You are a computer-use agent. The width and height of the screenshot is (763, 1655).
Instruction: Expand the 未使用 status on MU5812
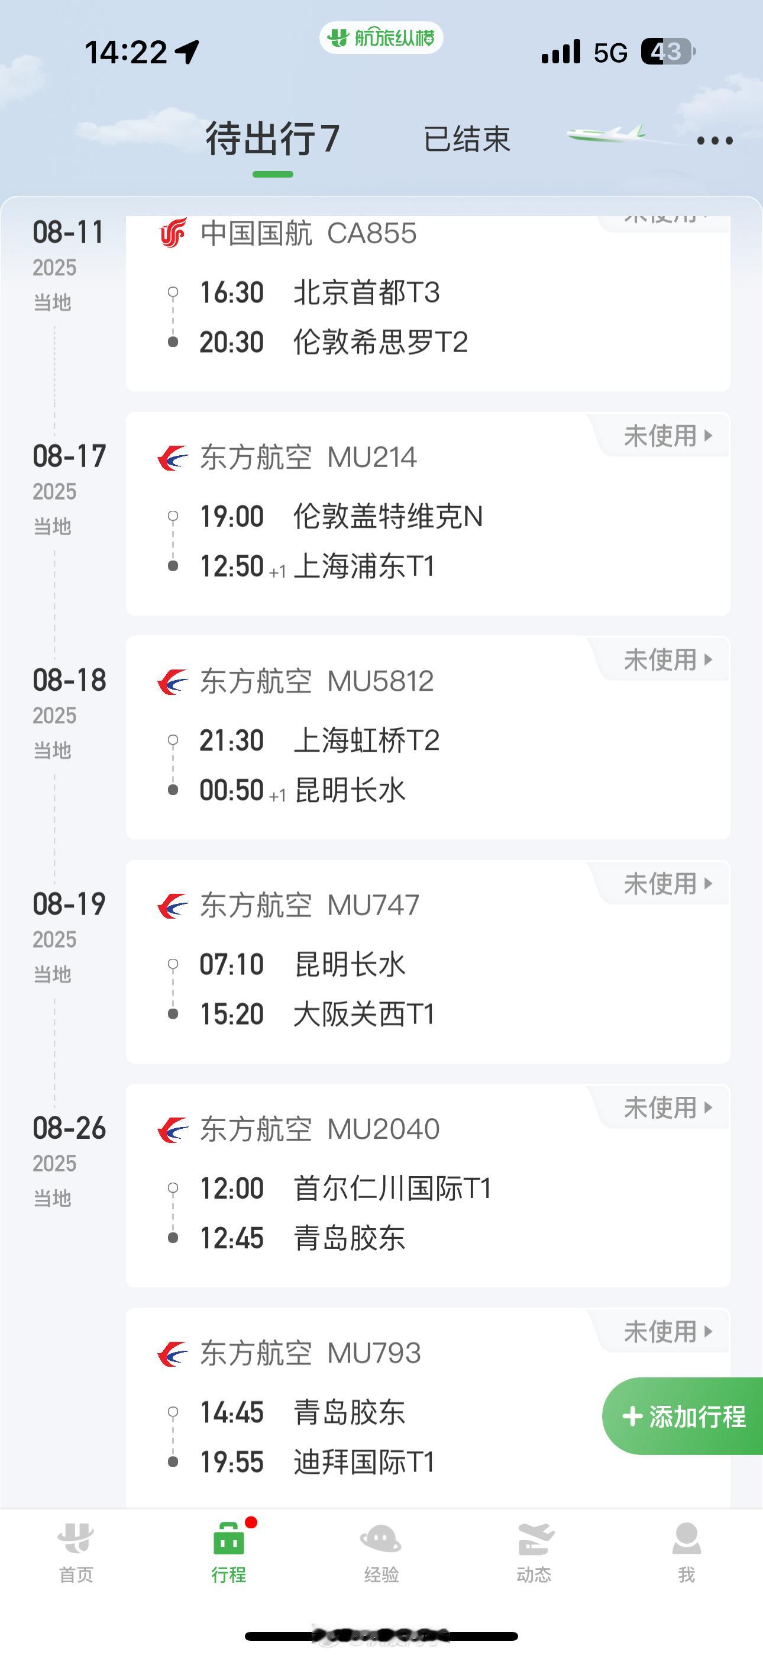(x=668, y=660)
